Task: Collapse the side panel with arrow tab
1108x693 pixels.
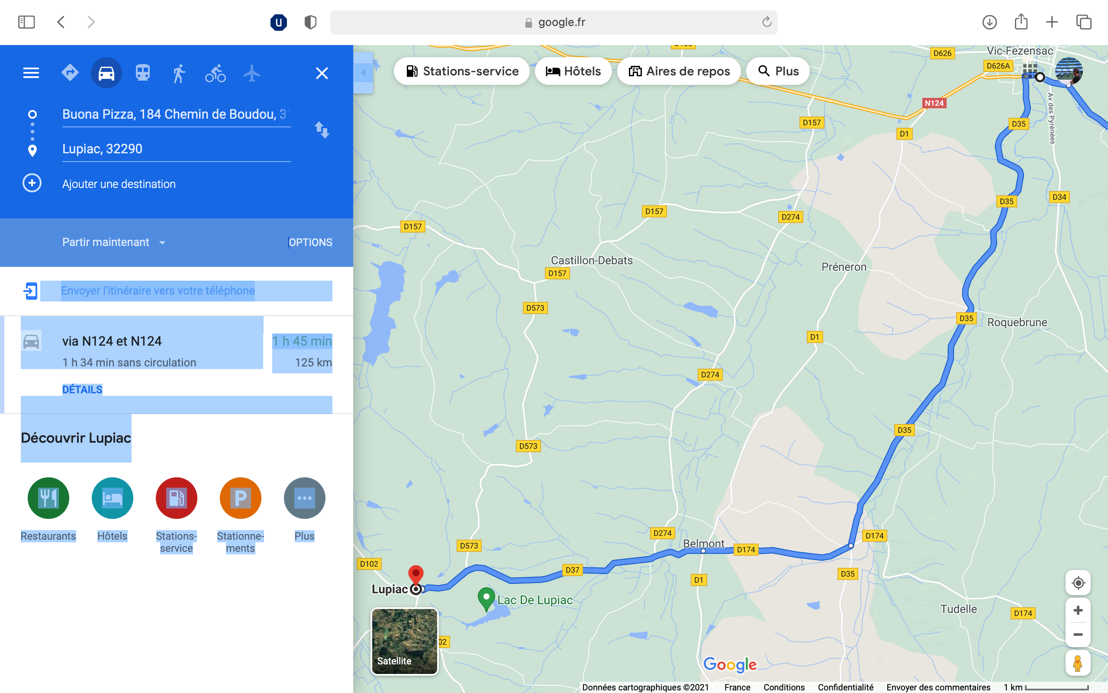Action: [364, 73]
